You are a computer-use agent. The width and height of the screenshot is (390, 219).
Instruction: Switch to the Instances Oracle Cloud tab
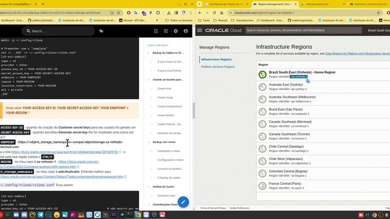coord(369,4)
